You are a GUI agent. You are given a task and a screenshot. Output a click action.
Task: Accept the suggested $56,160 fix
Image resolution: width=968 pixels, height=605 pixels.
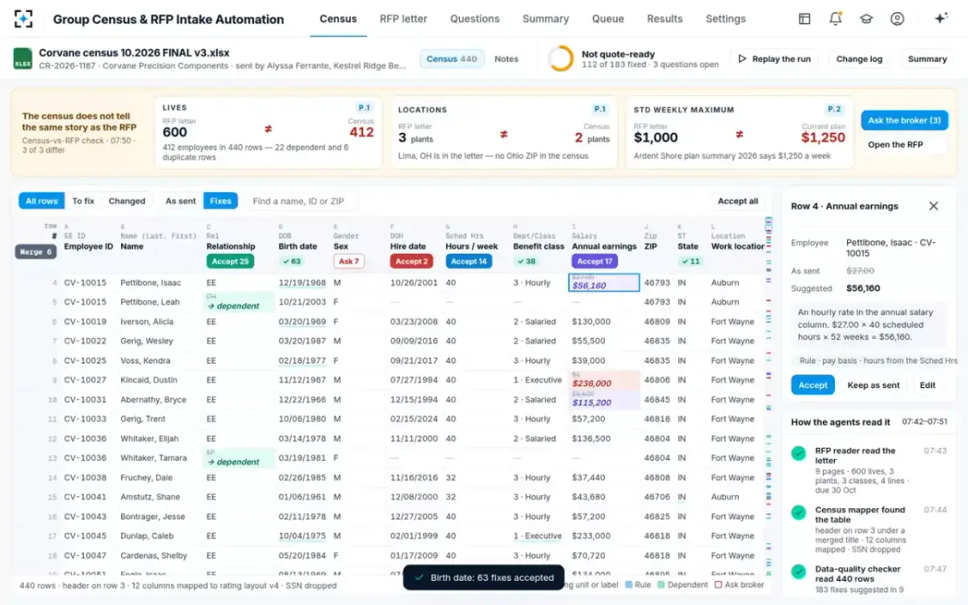pos(812,385)
